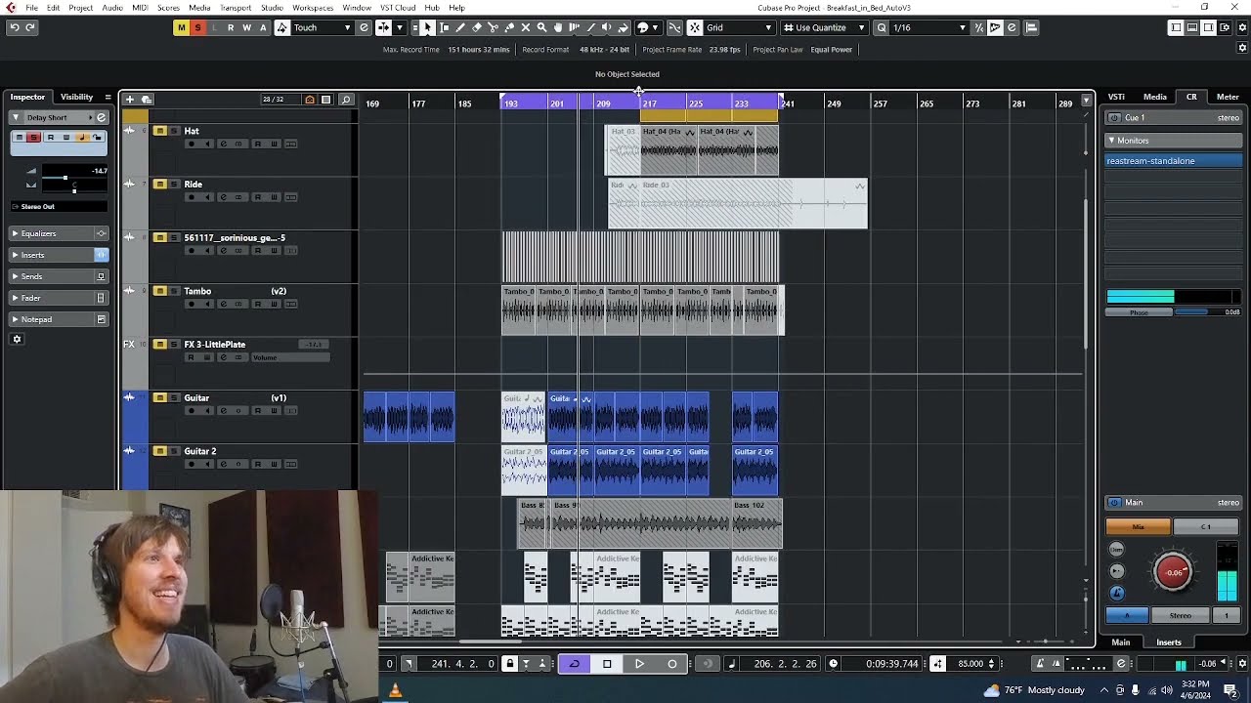The width and height of the screenshot is (1251, 703).
Task: Switch to the VSTi tab
Action: click(1116, 97)
